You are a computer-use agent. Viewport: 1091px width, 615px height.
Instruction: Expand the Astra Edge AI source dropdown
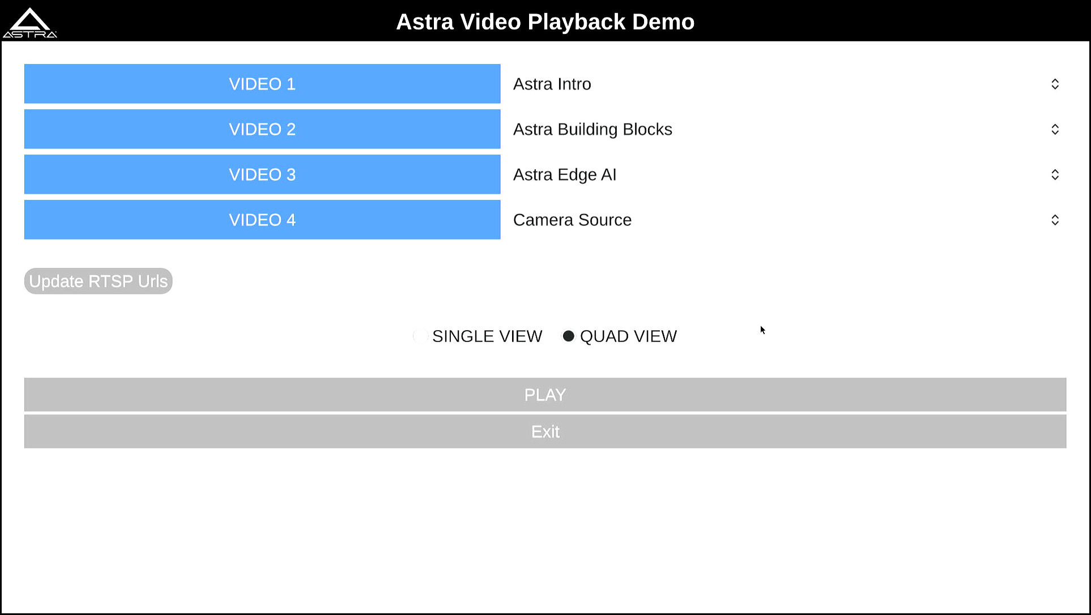(1055, 174)
